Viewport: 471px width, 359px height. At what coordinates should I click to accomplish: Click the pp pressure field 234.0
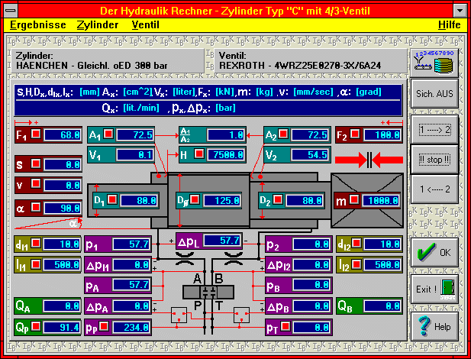pos(131,327)
